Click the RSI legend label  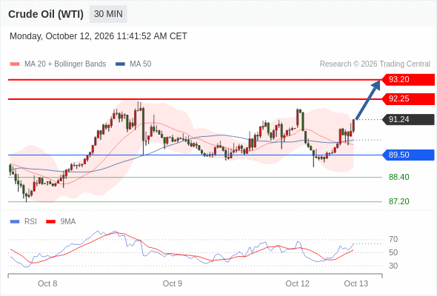30,222
